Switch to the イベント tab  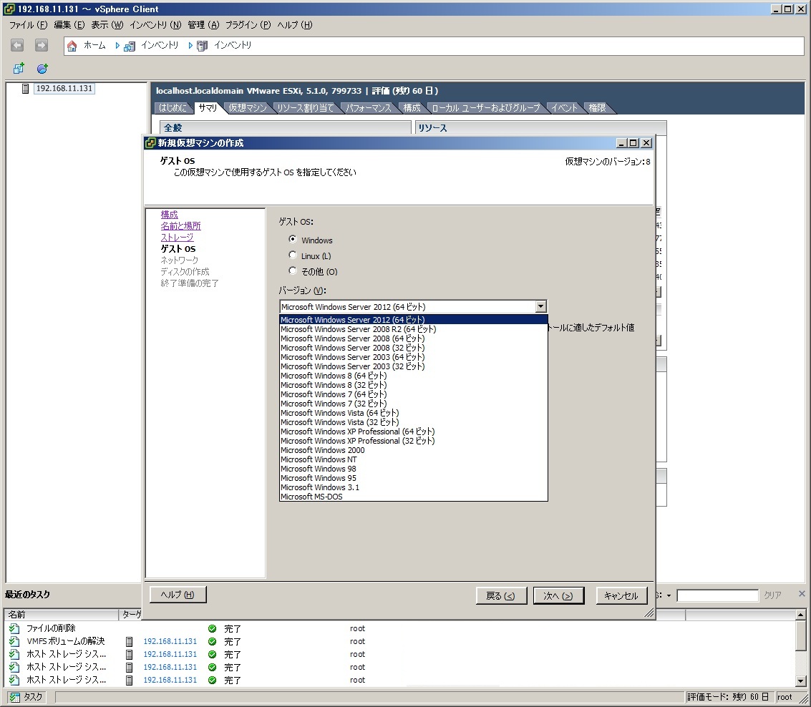564,107
